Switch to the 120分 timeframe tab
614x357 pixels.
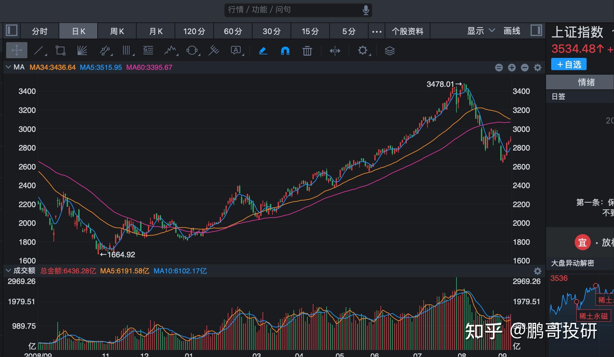(x=194, y=31)
